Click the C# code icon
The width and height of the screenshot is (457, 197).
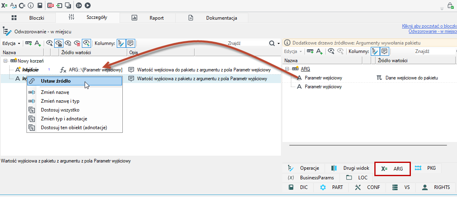[x=22, y=5]
